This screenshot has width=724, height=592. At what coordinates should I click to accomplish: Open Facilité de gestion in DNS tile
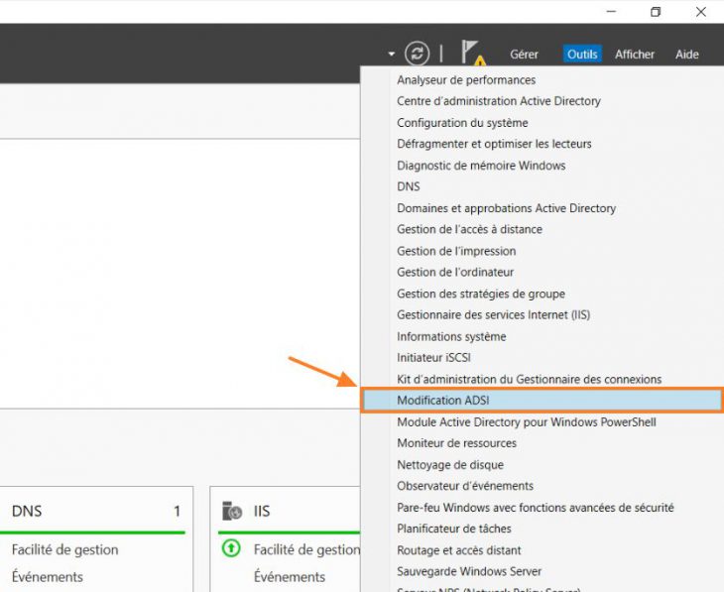tap(65, 549)
